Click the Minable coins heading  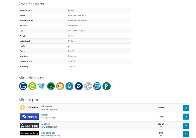click(x=31, y=78)
